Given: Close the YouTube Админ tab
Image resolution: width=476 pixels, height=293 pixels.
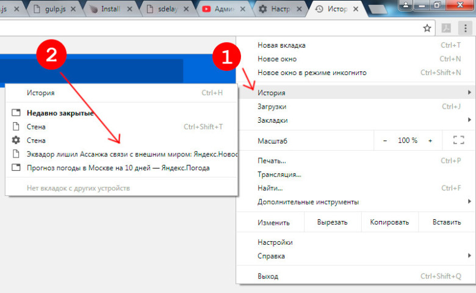Looking at the screenshot, I should (x=242, y=9).
